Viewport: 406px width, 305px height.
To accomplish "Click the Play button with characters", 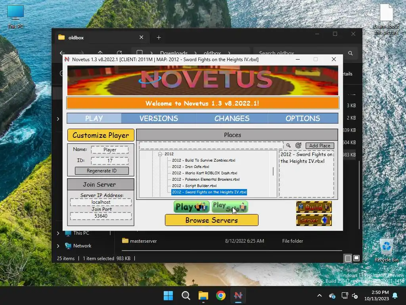I will click(192, 207).
